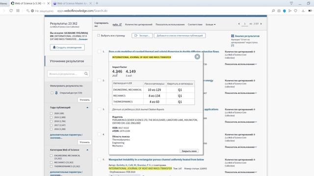Click '...Больше' link in search query summary

click(x=82, y=39)
